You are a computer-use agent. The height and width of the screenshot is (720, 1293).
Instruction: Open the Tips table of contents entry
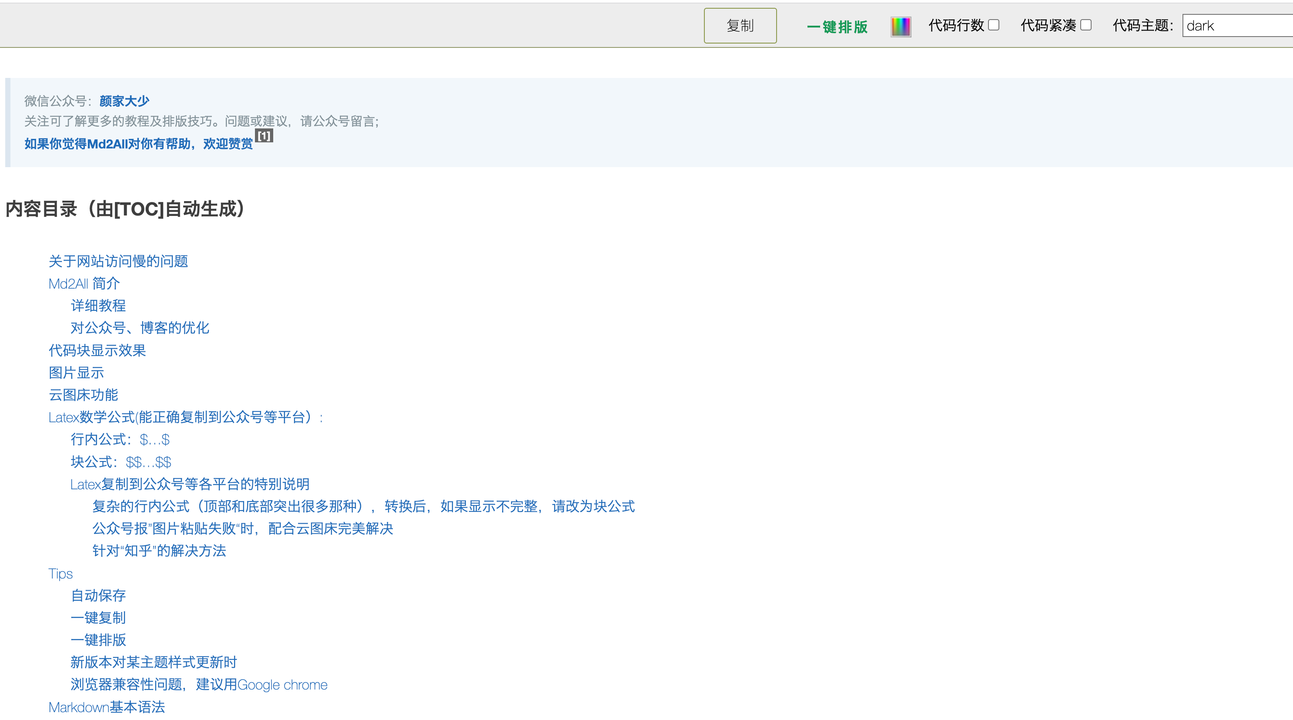[60, 573]
